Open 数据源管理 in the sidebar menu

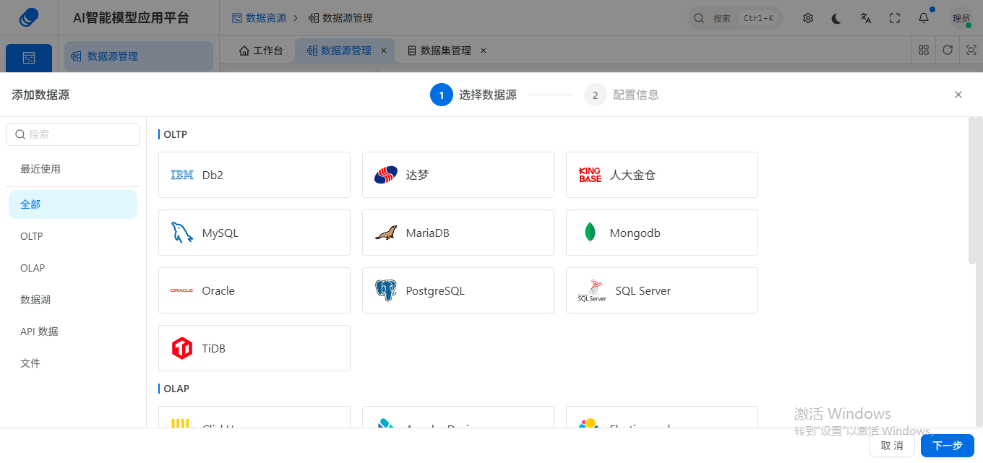139,56
